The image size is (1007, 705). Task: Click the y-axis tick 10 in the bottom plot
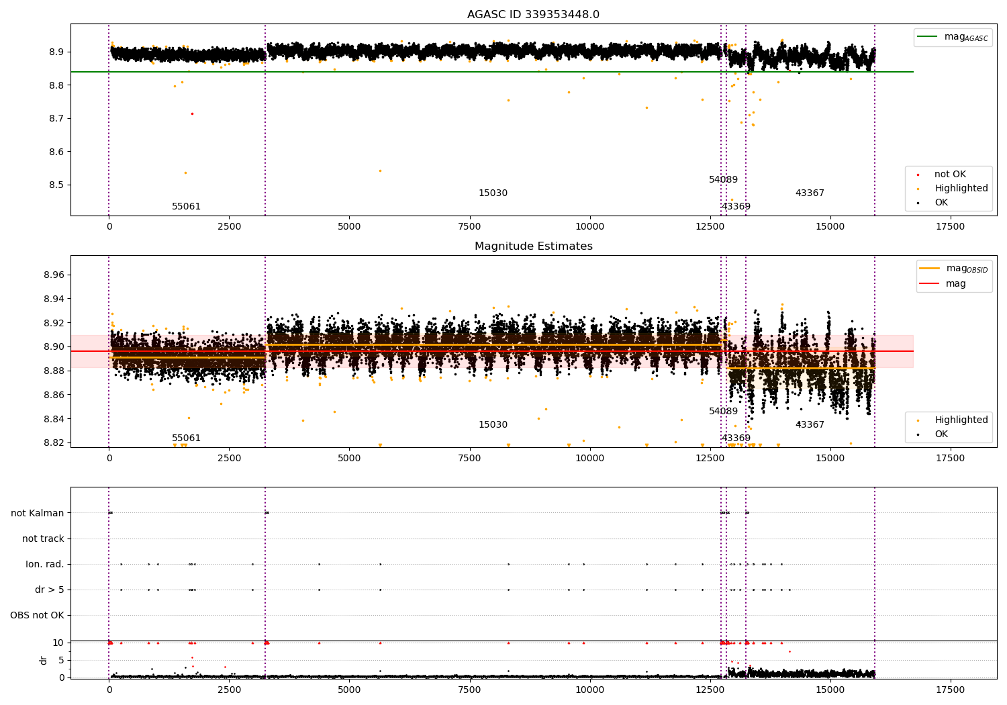58,643
